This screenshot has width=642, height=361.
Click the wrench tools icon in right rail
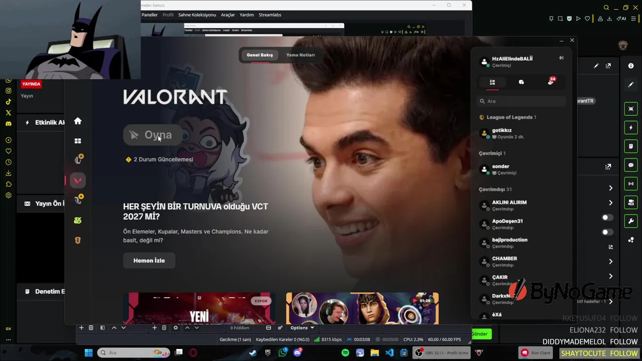click(x=631, y=221)
